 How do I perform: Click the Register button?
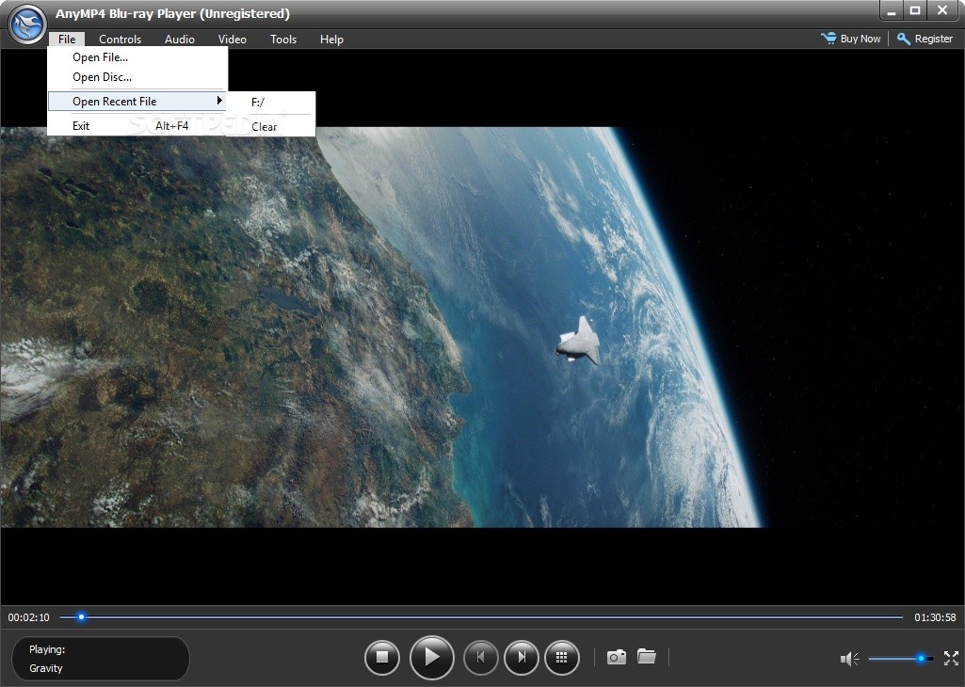925,39
